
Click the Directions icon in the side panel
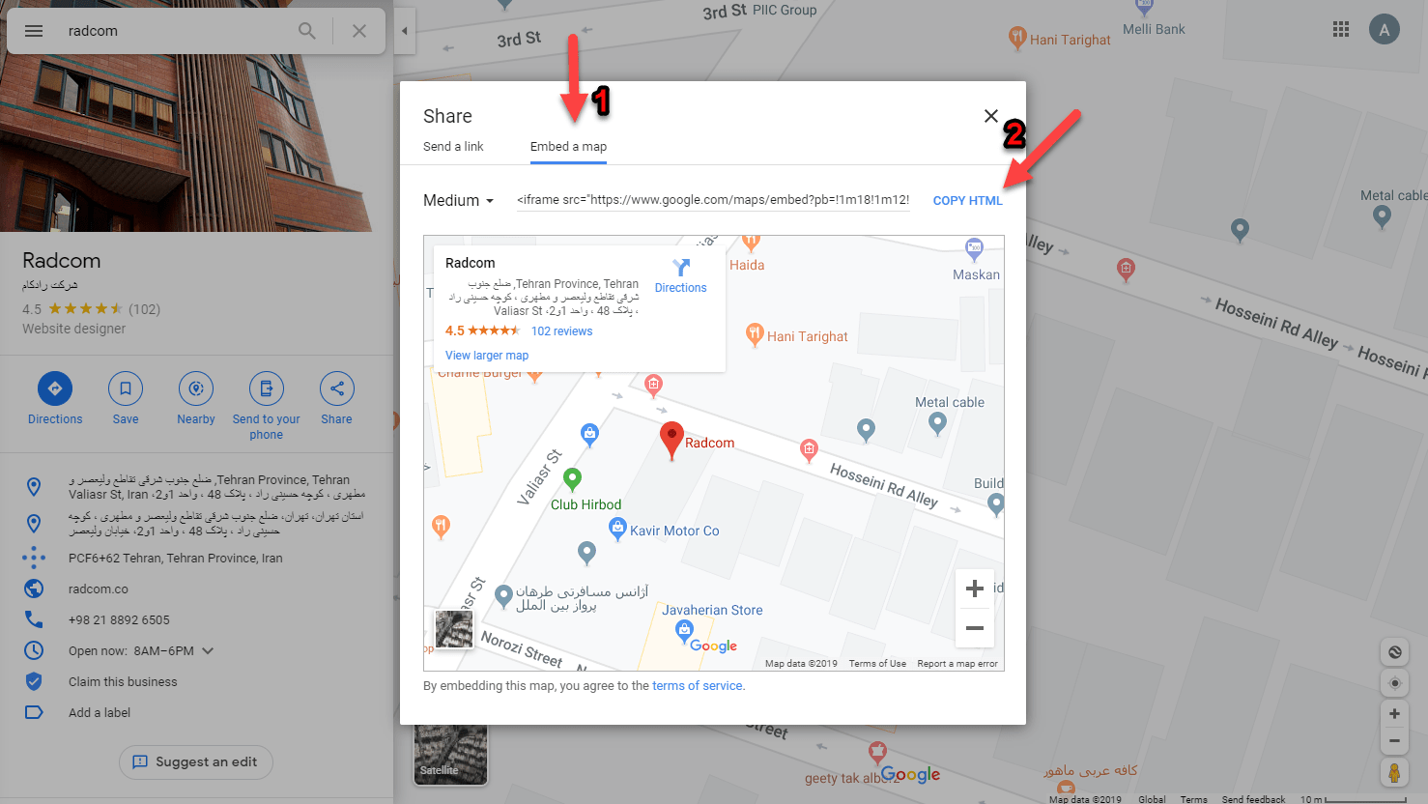55,388
